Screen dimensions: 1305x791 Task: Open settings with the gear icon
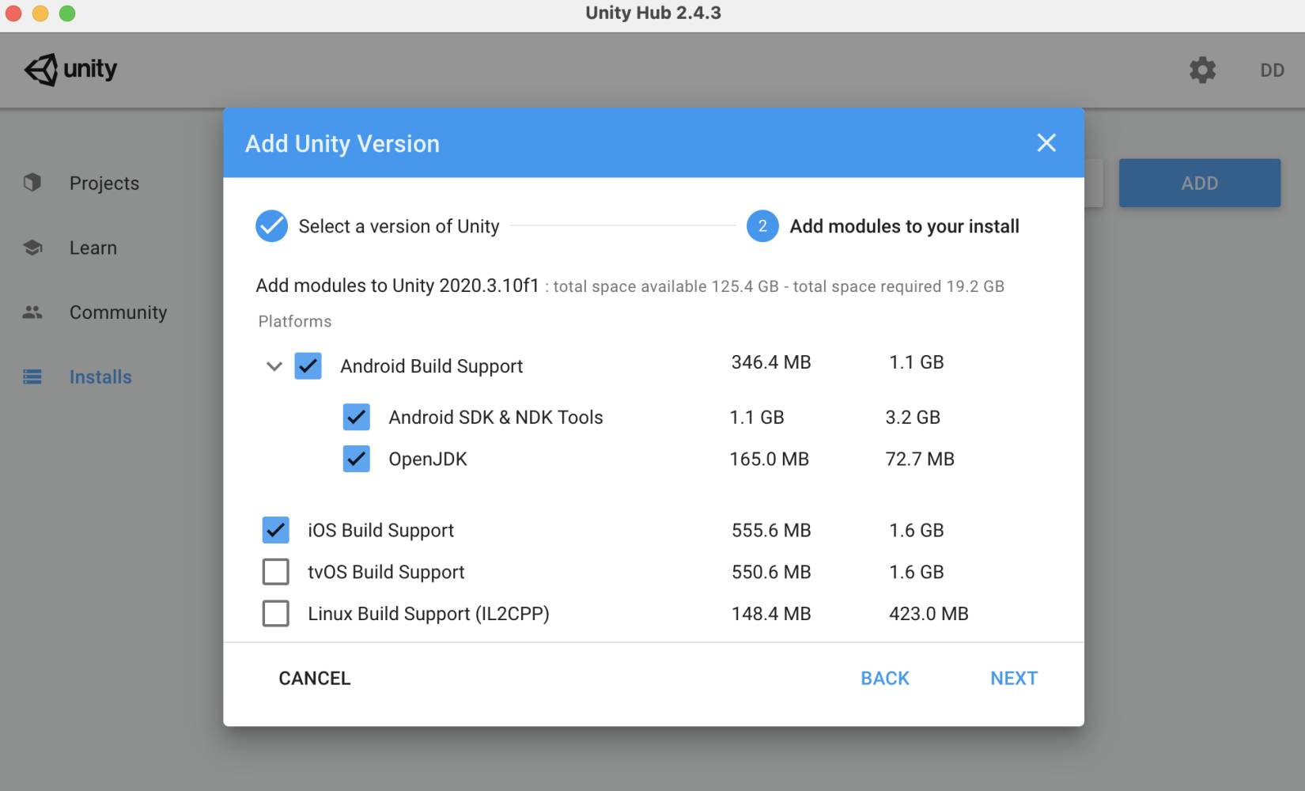point(1202,70)
